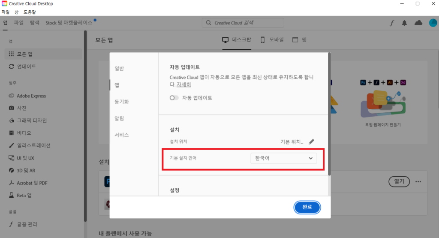Click the fonts f icon in top bar

point(392,23)
